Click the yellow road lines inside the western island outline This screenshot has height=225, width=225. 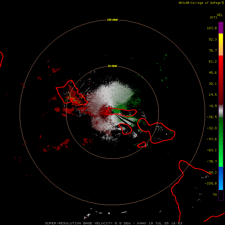(x=73, y=98)
